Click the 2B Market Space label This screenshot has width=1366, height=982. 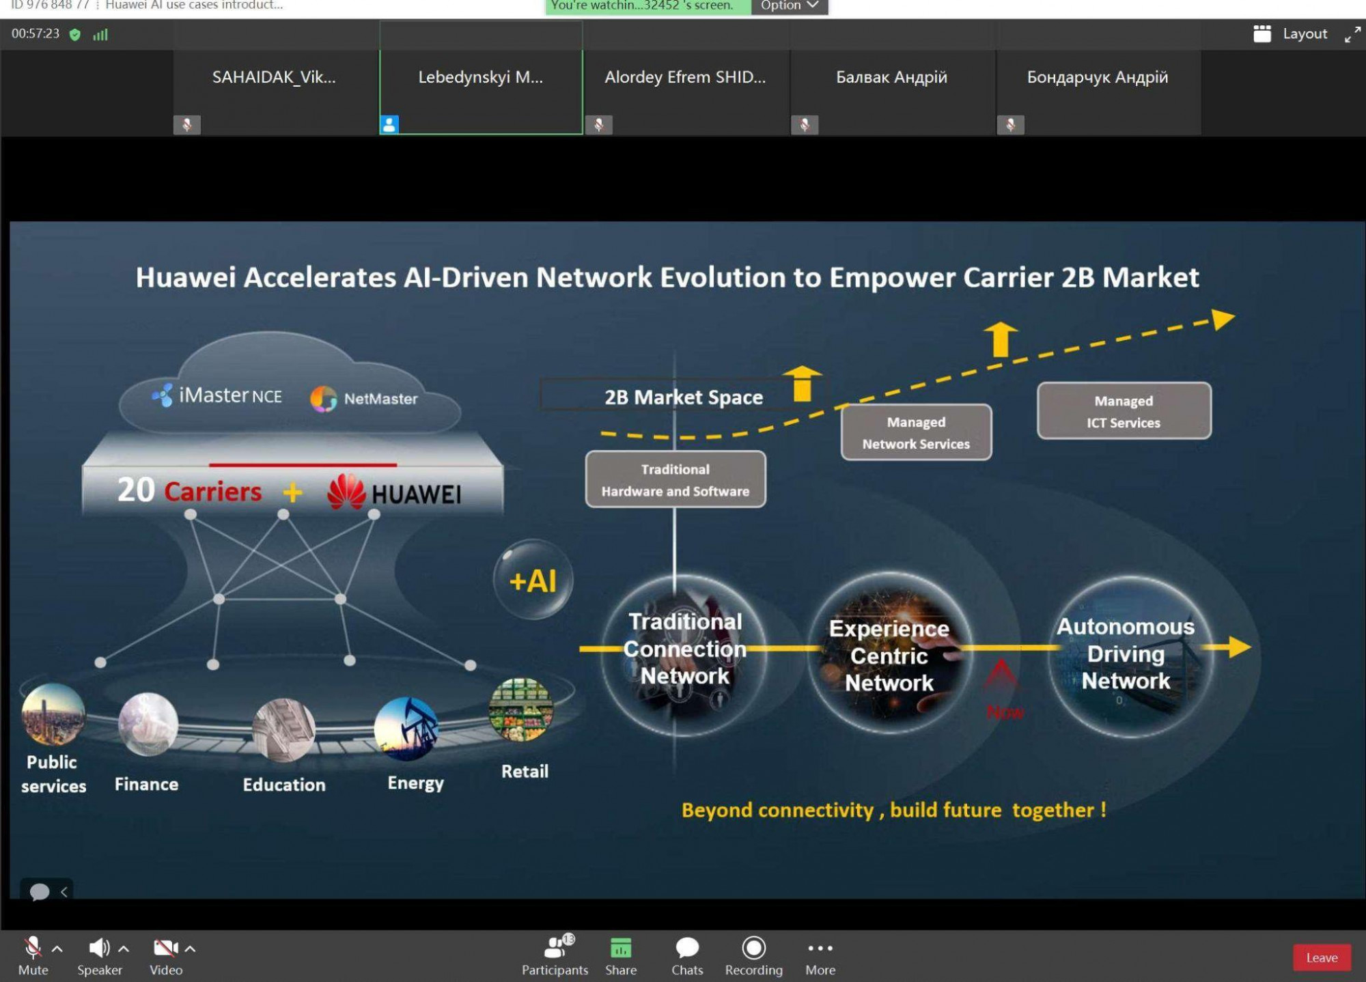(683, 397)
